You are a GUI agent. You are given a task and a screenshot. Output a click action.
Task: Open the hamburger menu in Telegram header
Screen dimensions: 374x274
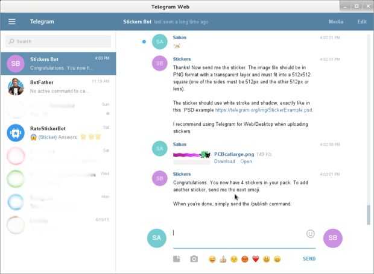coord(12,22)
